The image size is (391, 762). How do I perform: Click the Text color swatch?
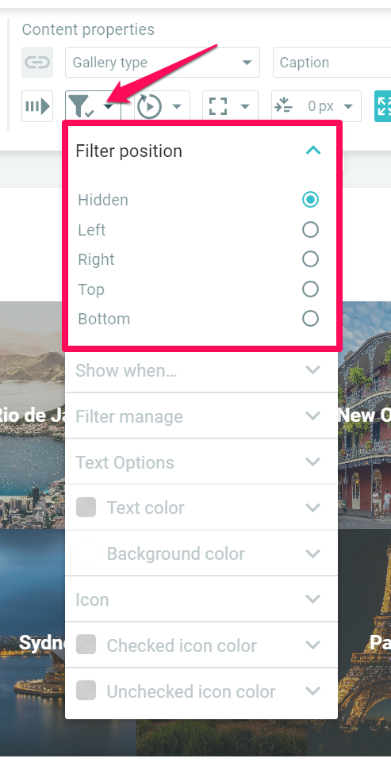click(x=86, y=507)
